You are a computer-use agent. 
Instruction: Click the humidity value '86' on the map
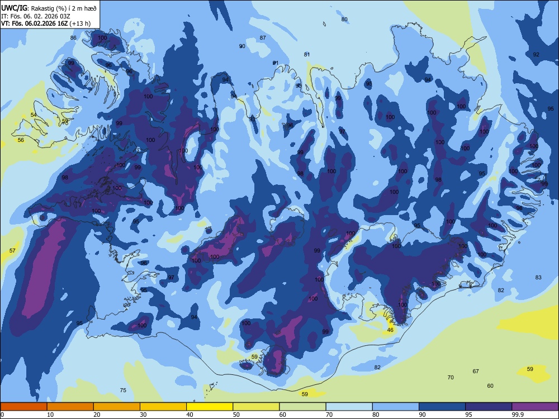[73, 38]
